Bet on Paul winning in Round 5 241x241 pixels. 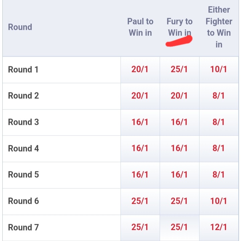140,175
